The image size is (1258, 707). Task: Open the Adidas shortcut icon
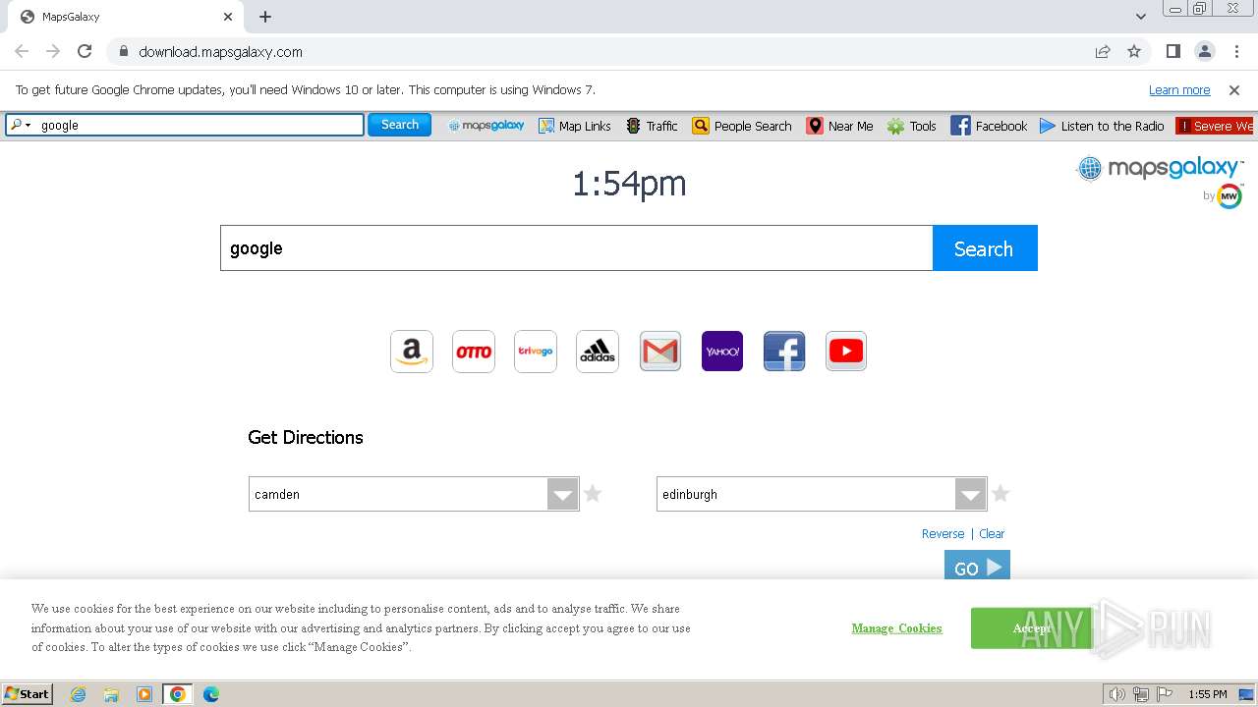pos(598,352)
